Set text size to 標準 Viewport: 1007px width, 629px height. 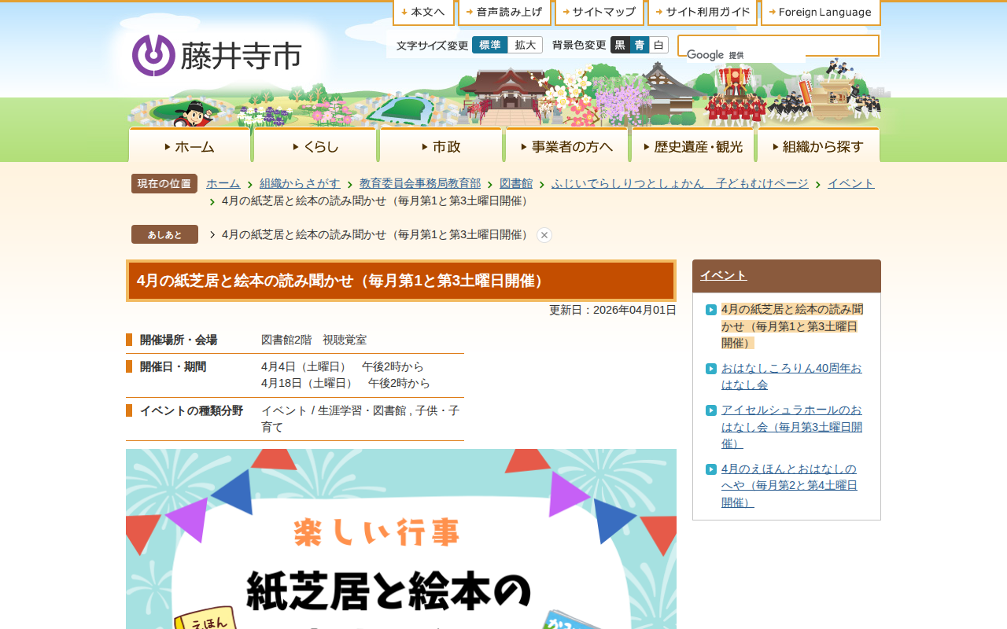(x=489, y=45)
